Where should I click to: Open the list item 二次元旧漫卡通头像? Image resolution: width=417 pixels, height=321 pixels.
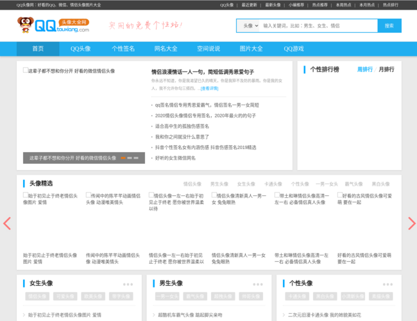click(325, 315)
